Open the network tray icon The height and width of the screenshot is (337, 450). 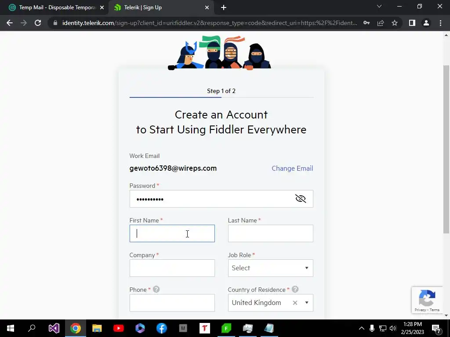[383, 328]
